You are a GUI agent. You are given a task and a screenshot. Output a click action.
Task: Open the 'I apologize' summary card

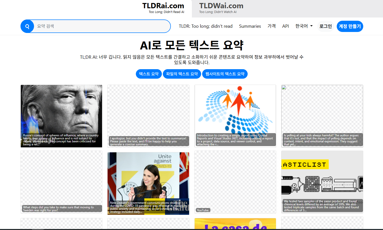coord(148,116)
